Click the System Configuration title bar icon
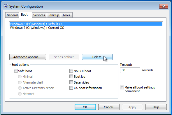Screen dimensions: 172x115 point(6,6)
